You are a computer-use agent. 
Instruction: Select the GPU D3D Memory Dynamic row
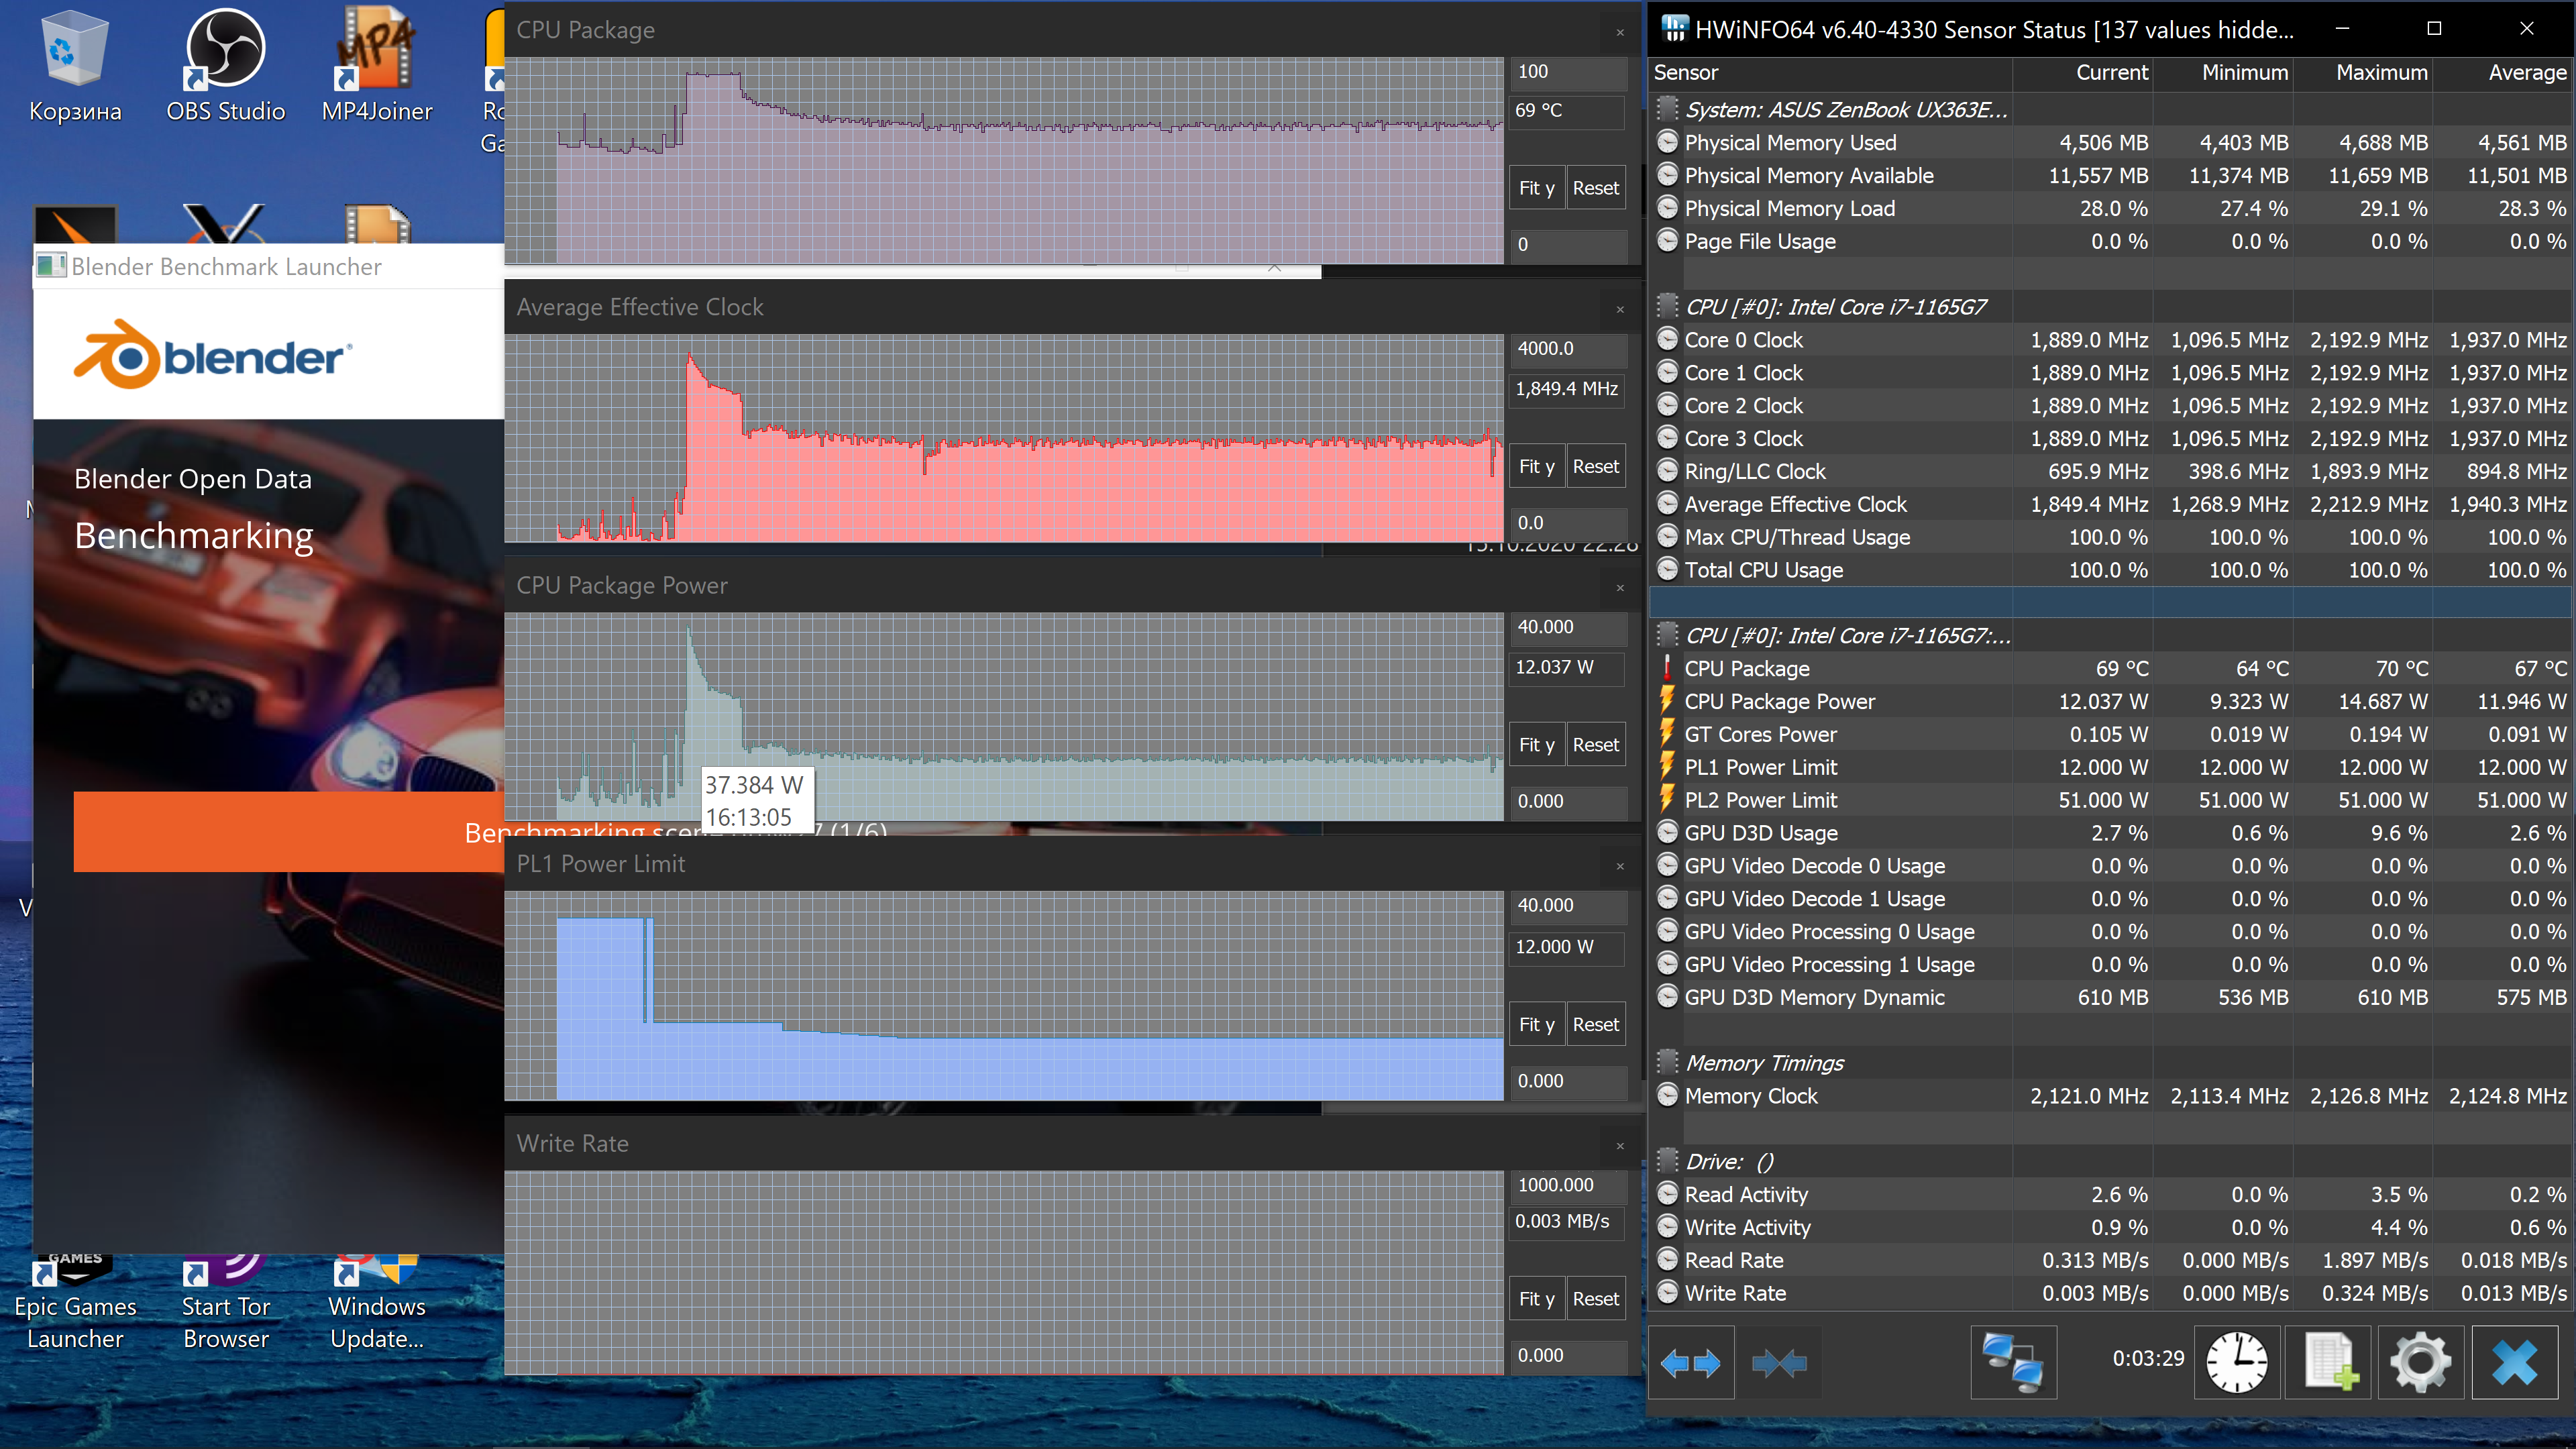tap(2111, 997)
